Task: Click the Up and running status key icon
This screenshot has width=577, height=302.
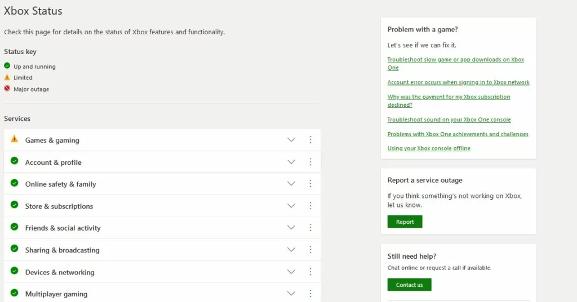Action: 7,66
